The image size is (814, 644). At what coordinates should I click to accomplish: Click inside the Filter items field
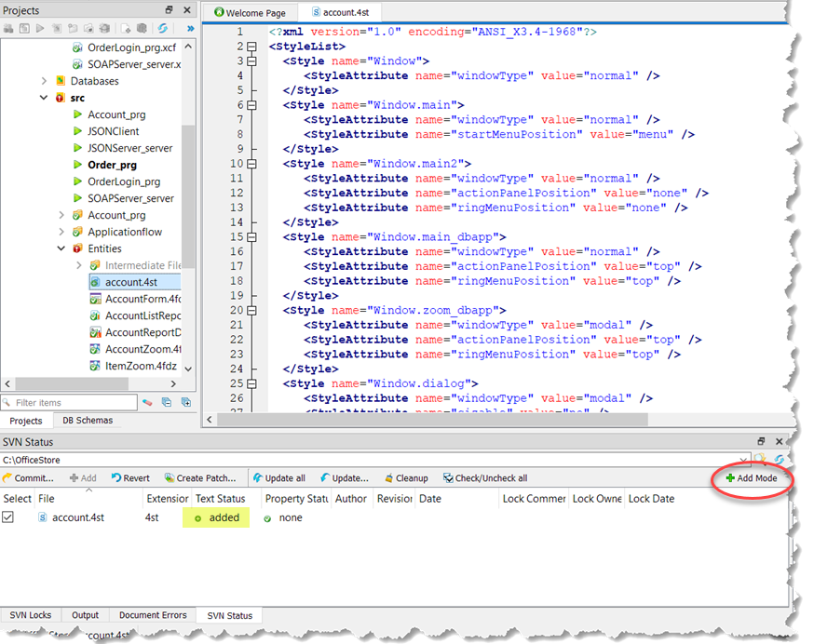[x=70, y=401]
